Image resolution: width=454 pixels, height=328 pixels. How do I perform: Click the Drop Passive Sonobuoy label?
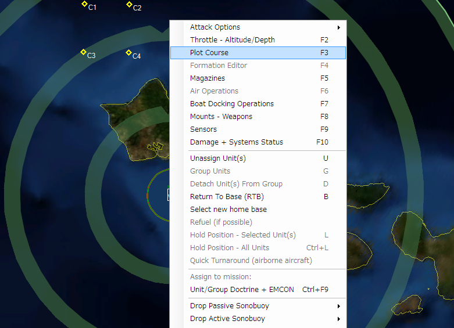coord(230,306)
